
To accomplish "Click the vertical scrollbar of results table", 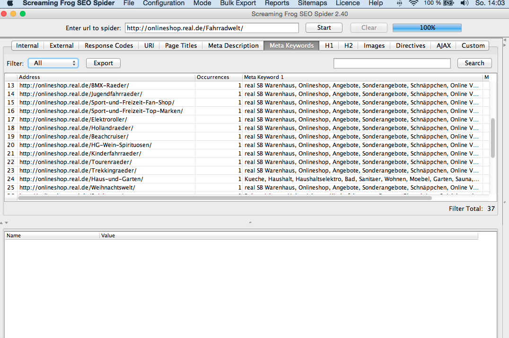I will pyautogui.click(x=493, y=138).
